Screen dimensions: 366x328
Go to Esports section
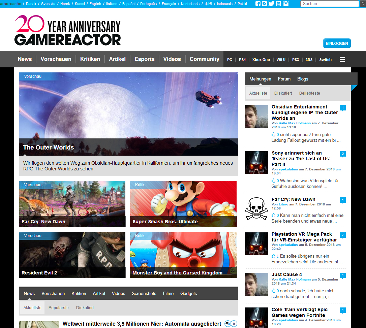click(145, 59)
